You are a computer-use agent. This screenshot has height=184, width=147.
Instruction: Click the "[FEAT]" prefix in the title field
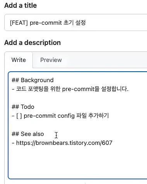[19, 23]
